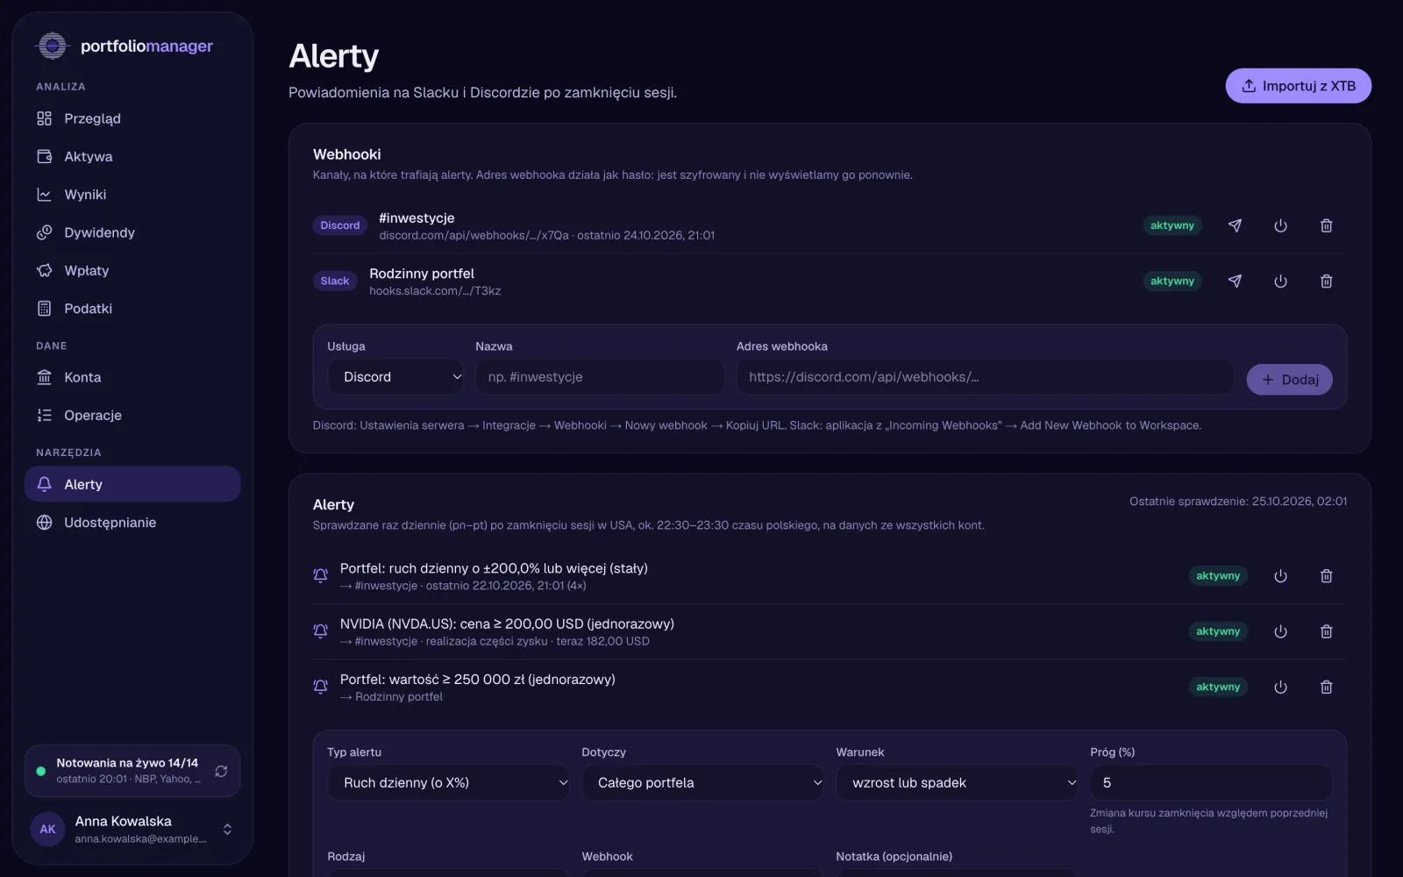Delete the #inwestycje Discord webhook

[x=1326, y=225]
